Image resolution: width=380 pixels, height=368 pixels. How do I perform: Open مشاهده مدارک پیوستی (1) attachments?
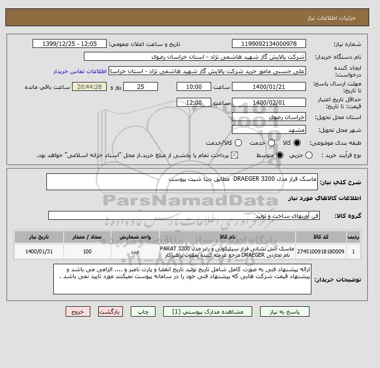pyautogui.click(x=208, y=312)
